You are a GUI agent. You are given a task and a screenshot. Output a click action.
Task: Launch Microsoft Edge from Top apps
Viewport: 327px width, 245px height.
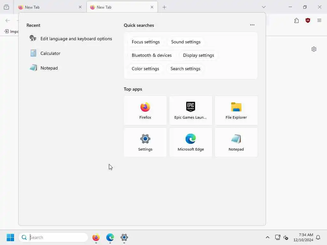[191, 142]
